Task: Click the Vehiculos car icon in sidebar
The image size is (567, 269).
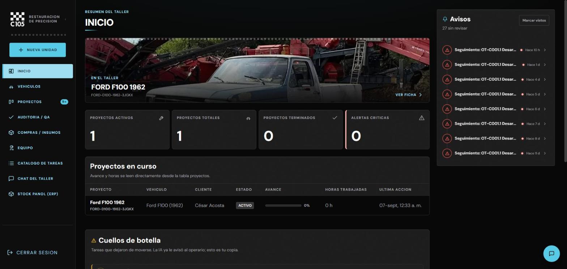Action: [11, 87]
